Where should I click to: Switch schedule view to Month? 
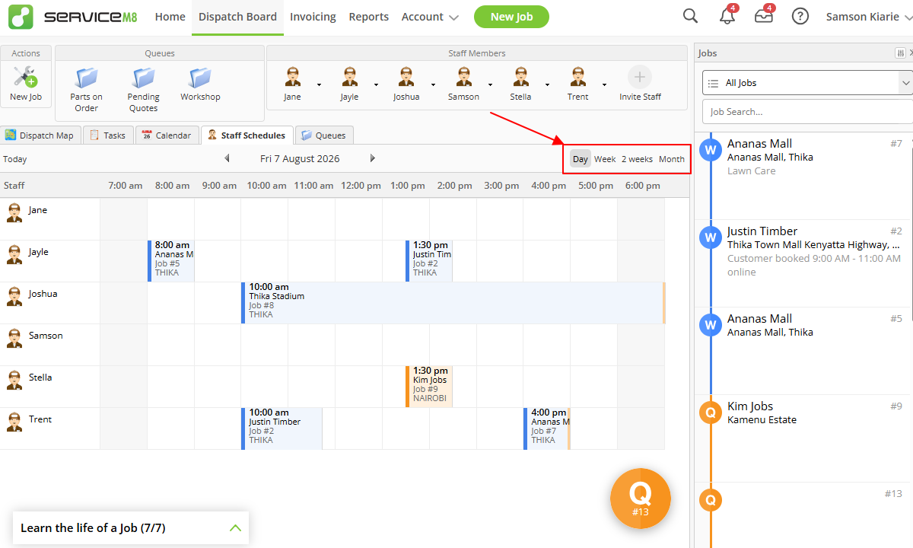[x=672, y=159]
